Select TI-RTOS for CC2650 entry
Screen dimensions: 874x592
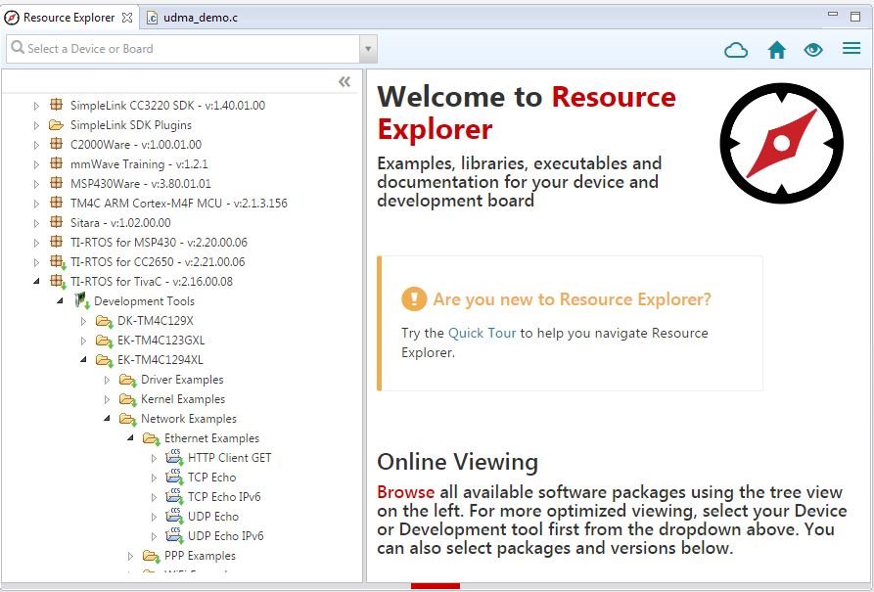[x=158, y=261]
